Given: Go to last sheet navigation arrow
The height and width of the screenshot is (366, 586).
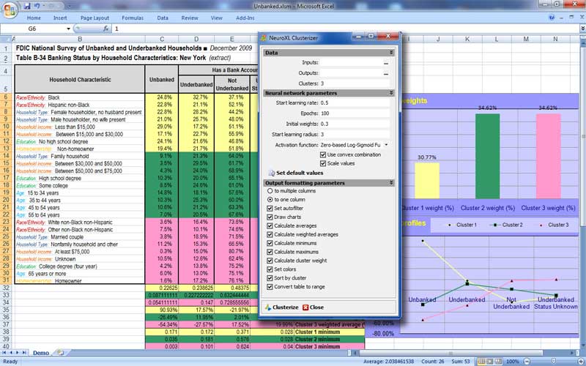Looking at the screenshot, I should click(24, 353).
